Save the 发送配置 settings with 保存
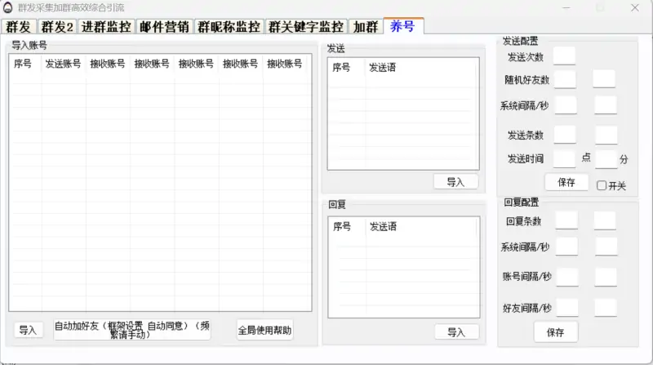This screenshot has width=653, height=365. (x=566, y=182)
